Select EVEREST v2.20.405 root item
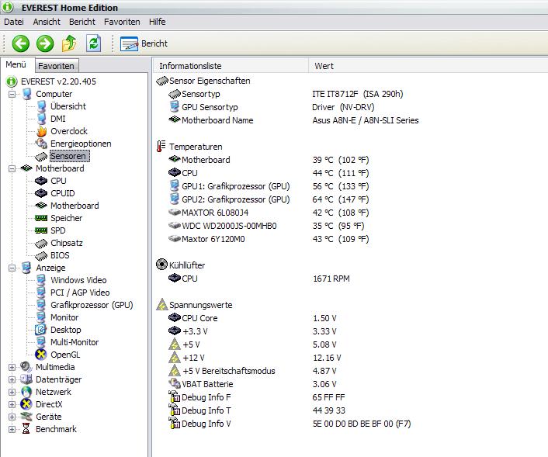Viewport: 548px width, 457px height. [58, 81]
